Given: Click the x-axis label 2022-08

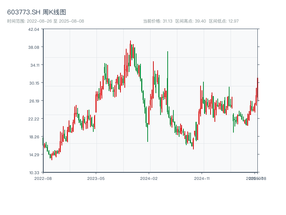Looking at the screenshot, I should coord(43,178).
